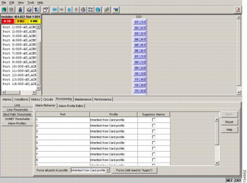Select port 10, 3-2 on DS1 card graphic
Image resolution: width=247 pixels, height=183 pixels.
(140, 74)
